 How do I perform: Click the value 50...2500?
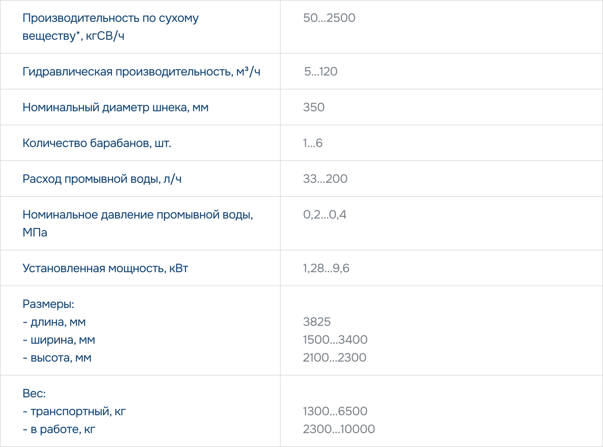tap(329, 18)
